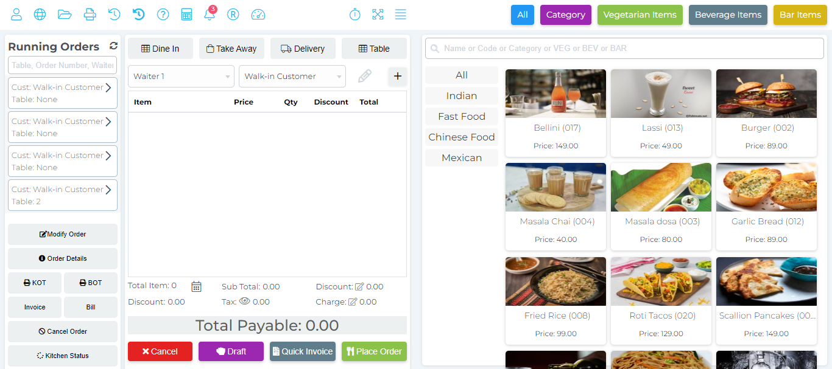
Task: Open the user profile icon
Action: (x=16, y=15)
